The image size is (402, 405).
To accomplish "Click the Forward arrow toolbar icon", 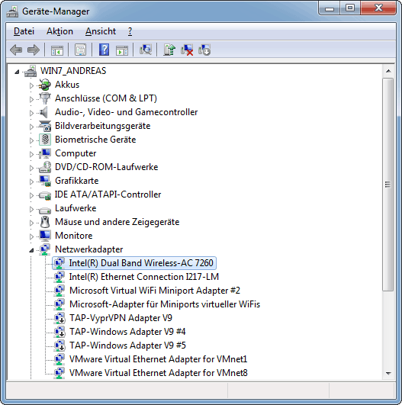I will pyautogui.click(x=34, y=50).
